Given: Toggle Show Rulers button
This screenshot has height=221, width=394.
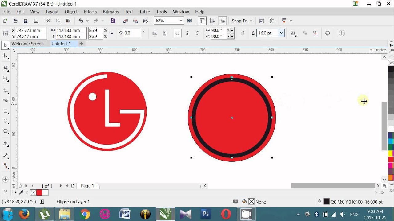Looking at the screenshot, I should click(202, 21).
